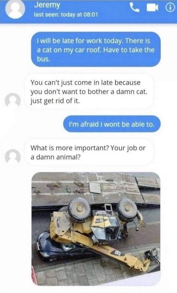This screenshot has width=177, height=293.
Task: Click the words "Have to take the bus"
Action: point(96,55)
